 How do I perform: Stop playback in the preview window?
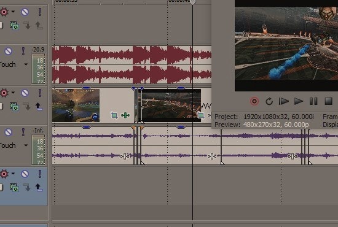point(329,101)
